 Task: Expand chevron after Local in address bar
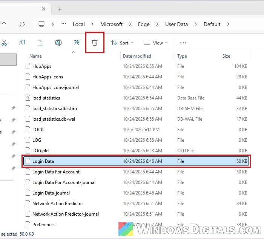click(92, 24)
